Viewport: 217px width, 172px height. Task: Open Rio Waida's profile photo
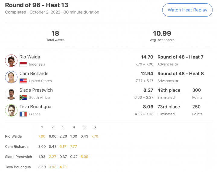(11, 61)
